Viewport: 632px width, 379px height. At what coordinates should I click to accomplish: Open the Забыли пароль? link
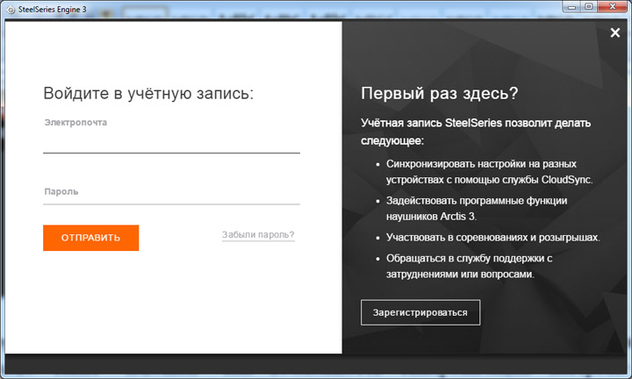pos(258,235)
